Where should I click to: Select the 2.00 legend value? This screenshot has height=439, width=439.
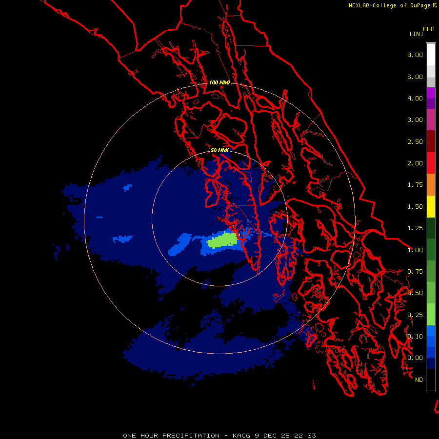point(415,163)
